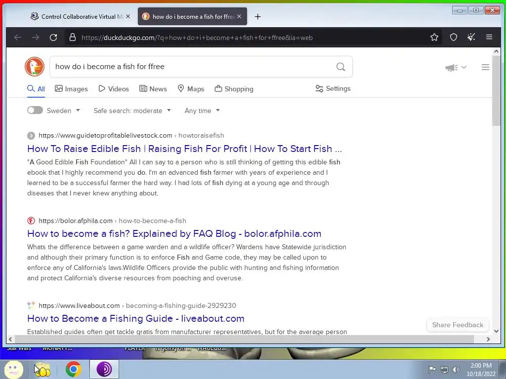The image size is (506, 379).
Task: Click the scroll down arrow
Action: pos(496,331)
